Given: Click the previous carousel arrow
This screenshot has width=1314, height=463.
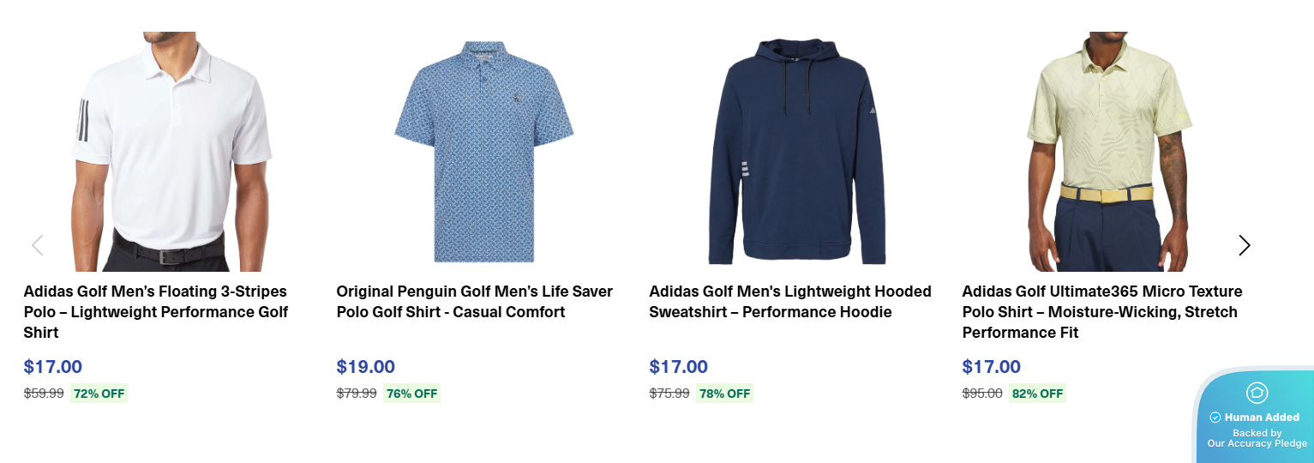Looking at the screenshot, I should (38, 245).
